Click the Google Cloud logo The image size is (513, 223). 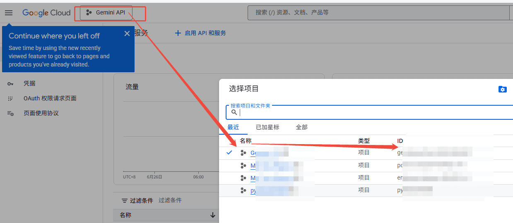click(46, 13)
